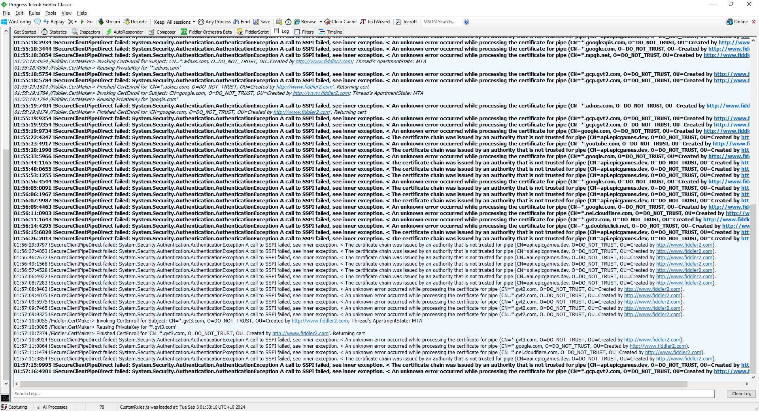
Task: Click the left panel scroll up arrow
Action: coord(6,31)
